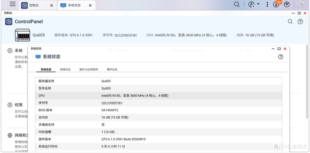Open ControlPanel help question mark

point(300,22)
